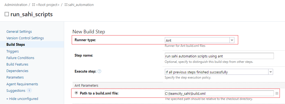Switch to Version Control Settings section

point(25,38)
